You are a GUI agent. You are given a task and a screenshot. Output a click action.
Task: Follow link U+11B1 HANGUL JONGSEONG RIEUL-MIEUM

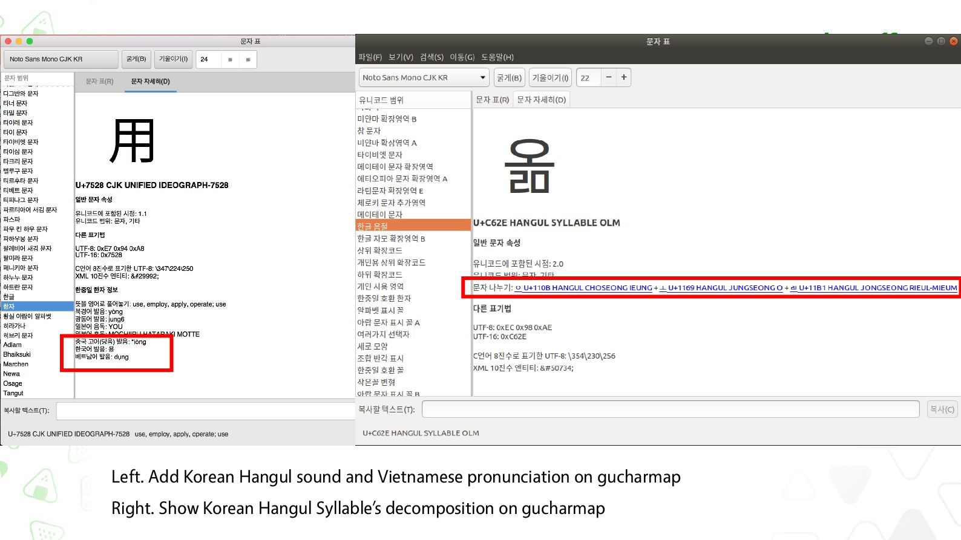[x=873, y=288]
